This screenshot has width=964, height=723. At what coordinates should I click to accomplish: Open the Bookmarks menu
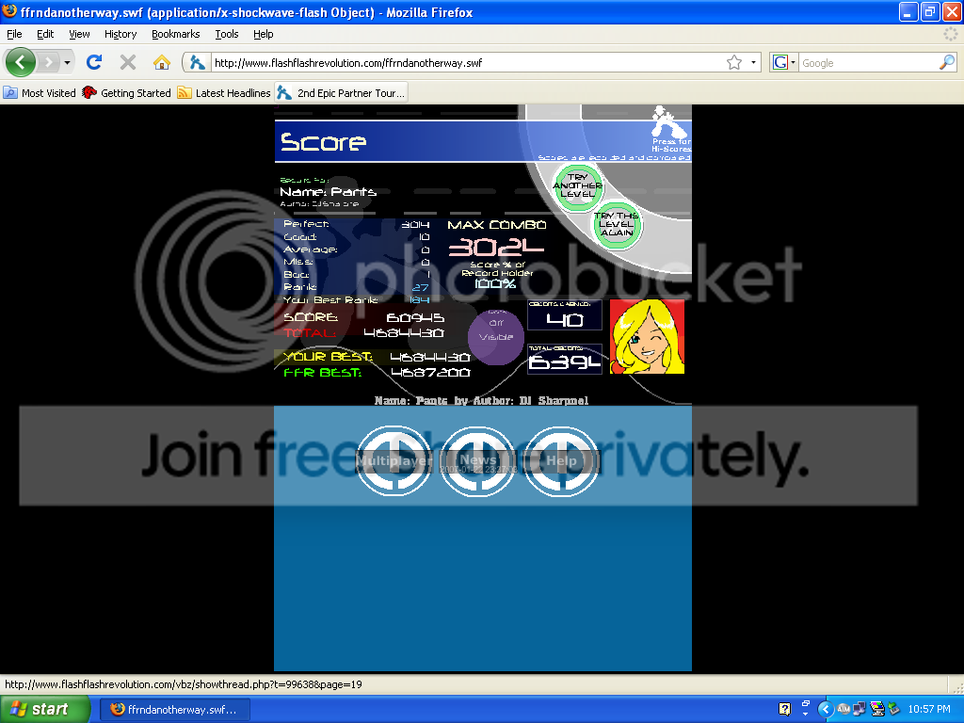(x=175, y=34)
